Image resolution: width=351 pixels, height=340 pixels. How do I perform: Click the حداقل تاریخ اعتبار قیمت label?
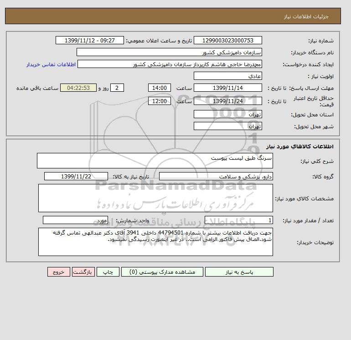(x=314, y=101)
